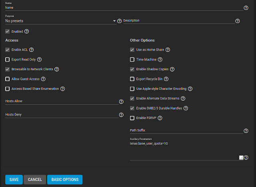Enable Allow Guest Access

point(7,79)
